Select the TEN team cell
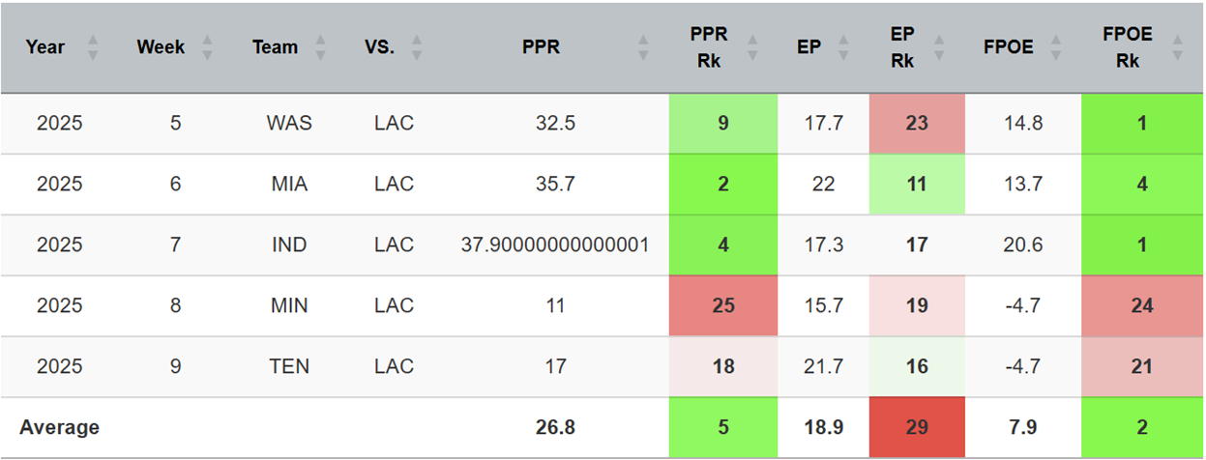 click(x=288, y=366)
